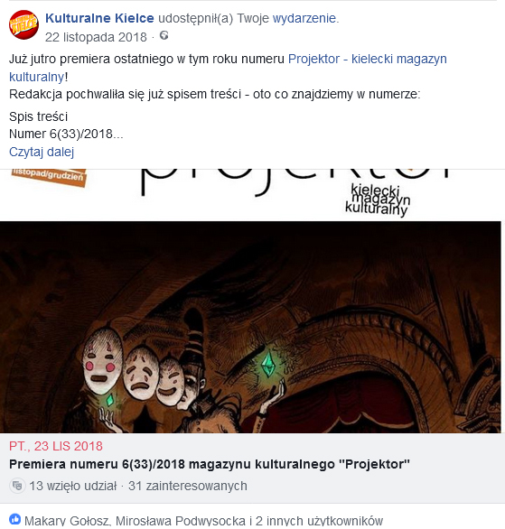This screenshot has height=529, width=505.
Task: Open Makary Gołosz's profile from likes
Action: (x=67, y=521)
